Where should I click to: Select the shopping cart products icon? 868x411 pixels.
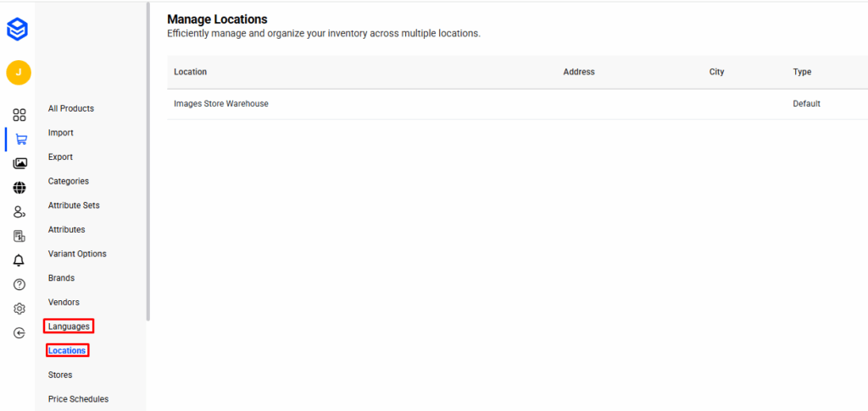(x=20, y=140)
